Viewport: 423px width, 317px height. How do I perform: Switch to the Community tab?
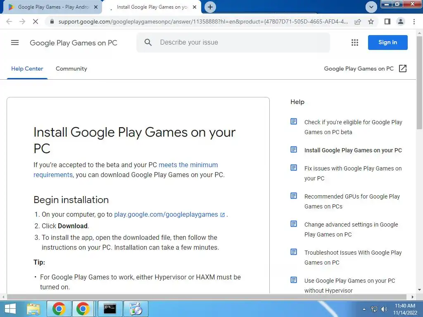(71, 69)
